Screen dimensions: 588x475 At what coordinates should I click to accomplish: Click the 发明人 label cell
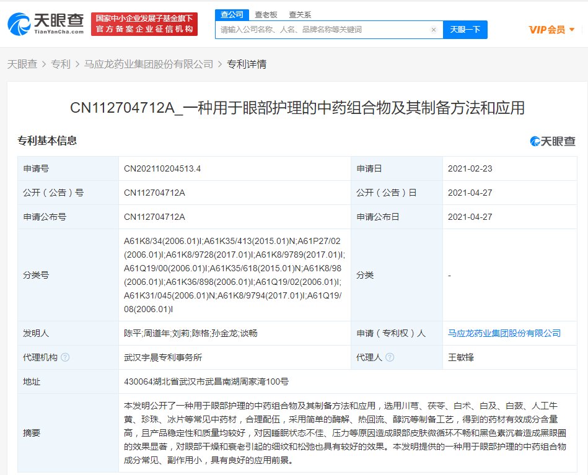coord(68,333)
